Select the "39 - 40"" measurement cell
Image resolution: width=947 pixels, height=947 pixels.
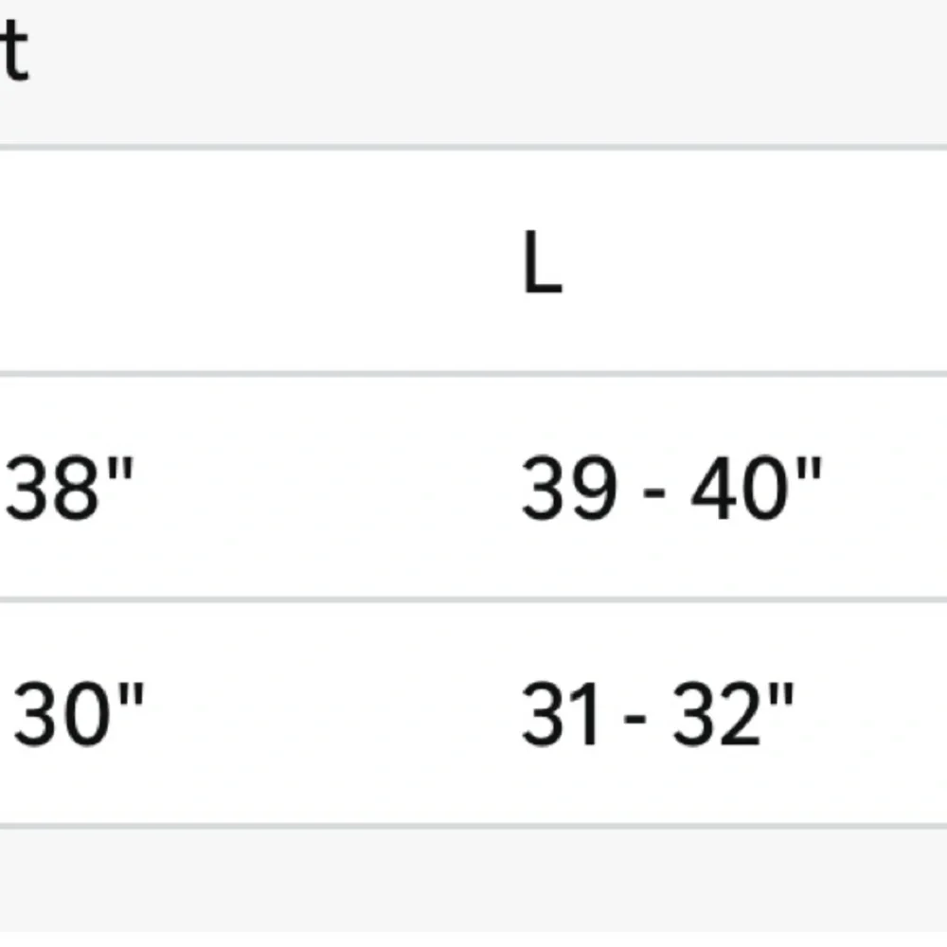670,490
